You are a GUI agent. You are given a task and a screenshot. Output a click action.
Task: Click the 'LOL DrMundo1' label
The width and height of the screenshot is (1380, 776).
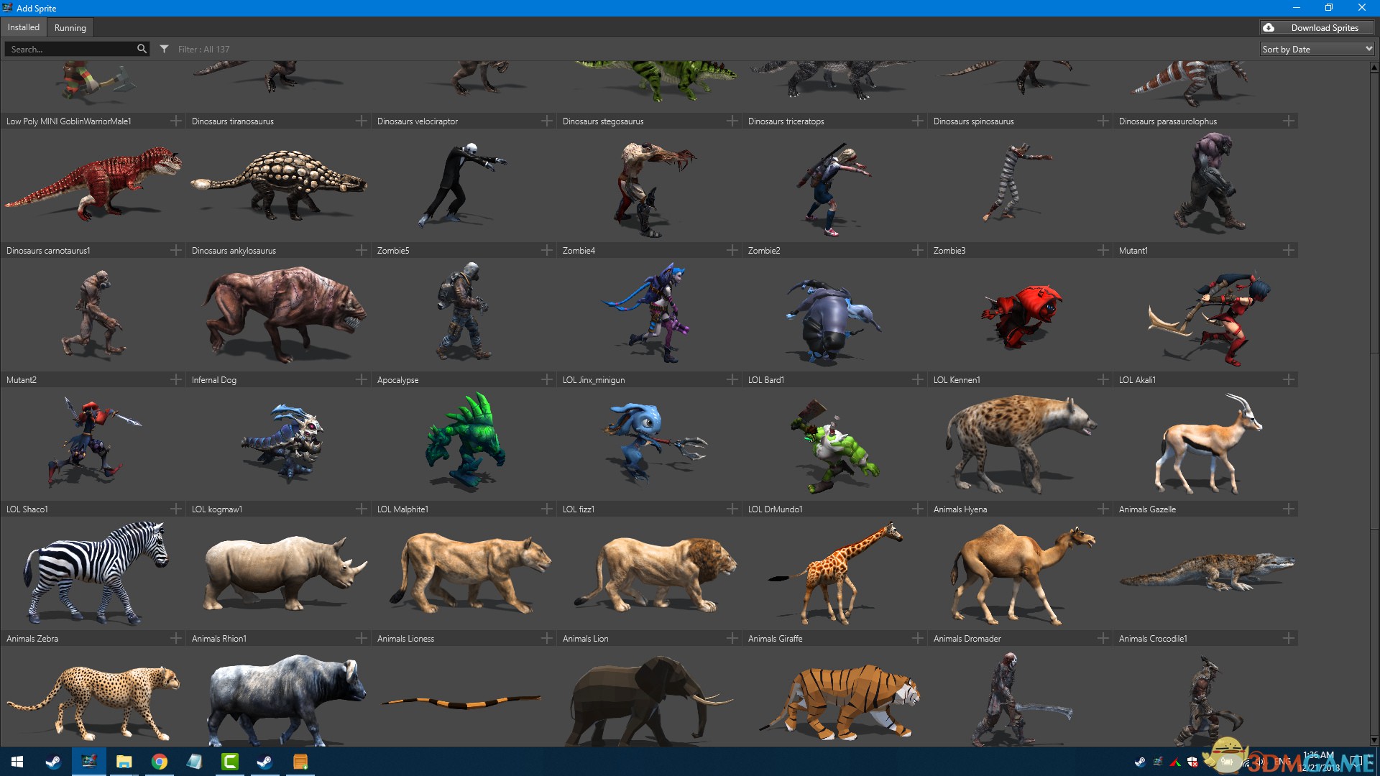(x=775, y=509)
